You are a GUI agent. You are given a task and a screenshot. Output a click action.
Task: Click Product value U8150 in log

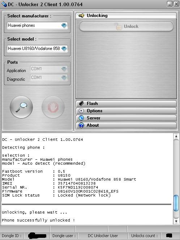(64, 176)
